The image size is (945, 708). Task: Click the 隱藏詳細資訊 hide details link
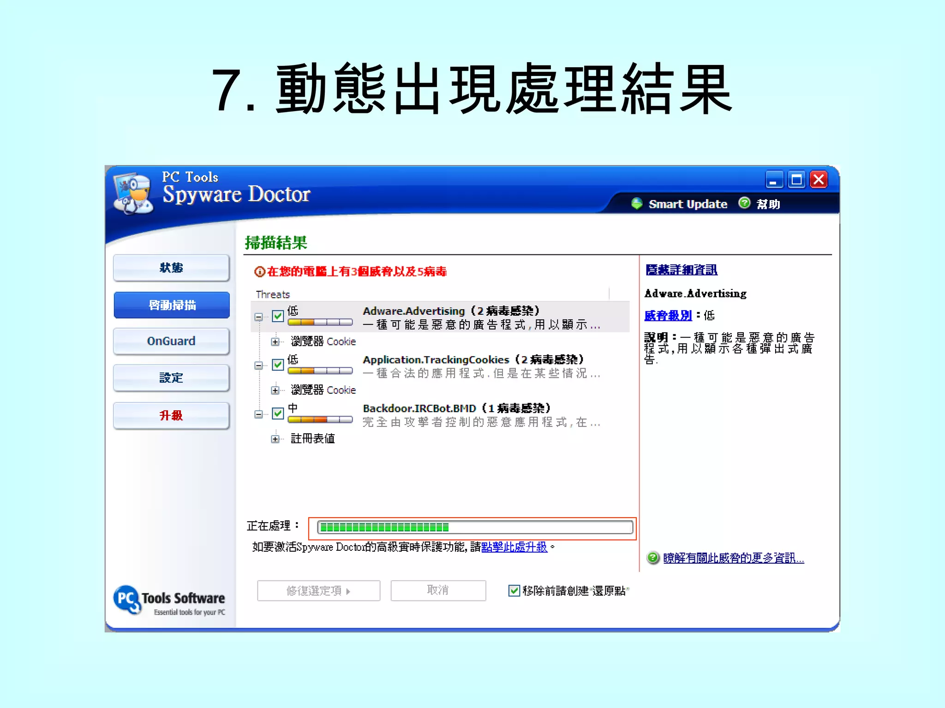(681, 270)
